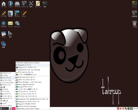Viewport: 138px width, 110px height.
Task: Choose SFS-Load on-the-fly
Action: [x=33, y=72]
